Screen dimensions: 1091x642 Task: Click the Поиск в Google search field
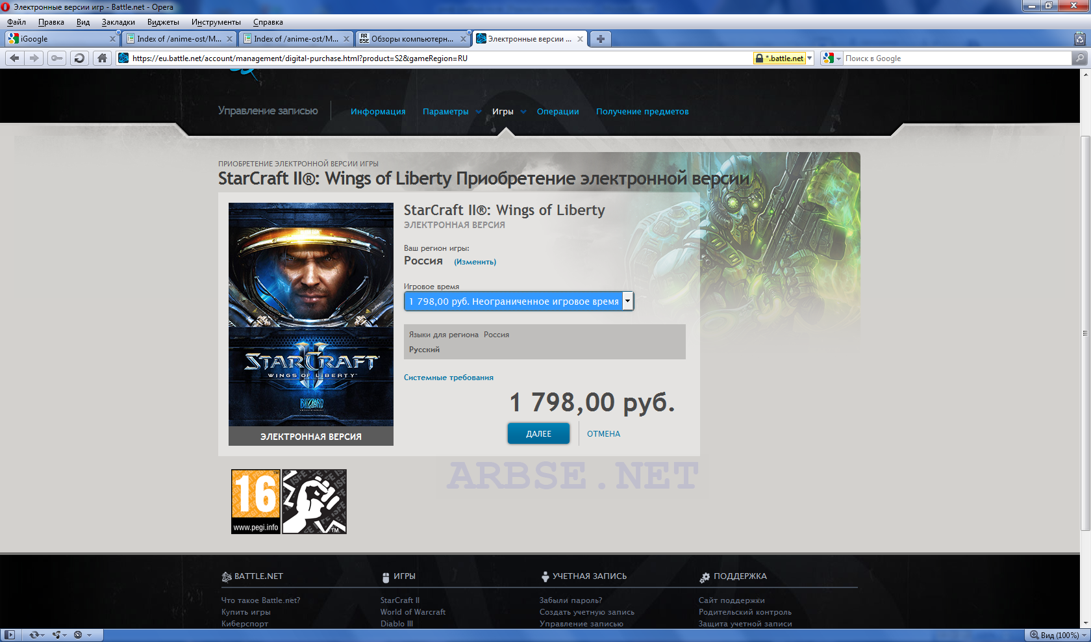point(956,58)
